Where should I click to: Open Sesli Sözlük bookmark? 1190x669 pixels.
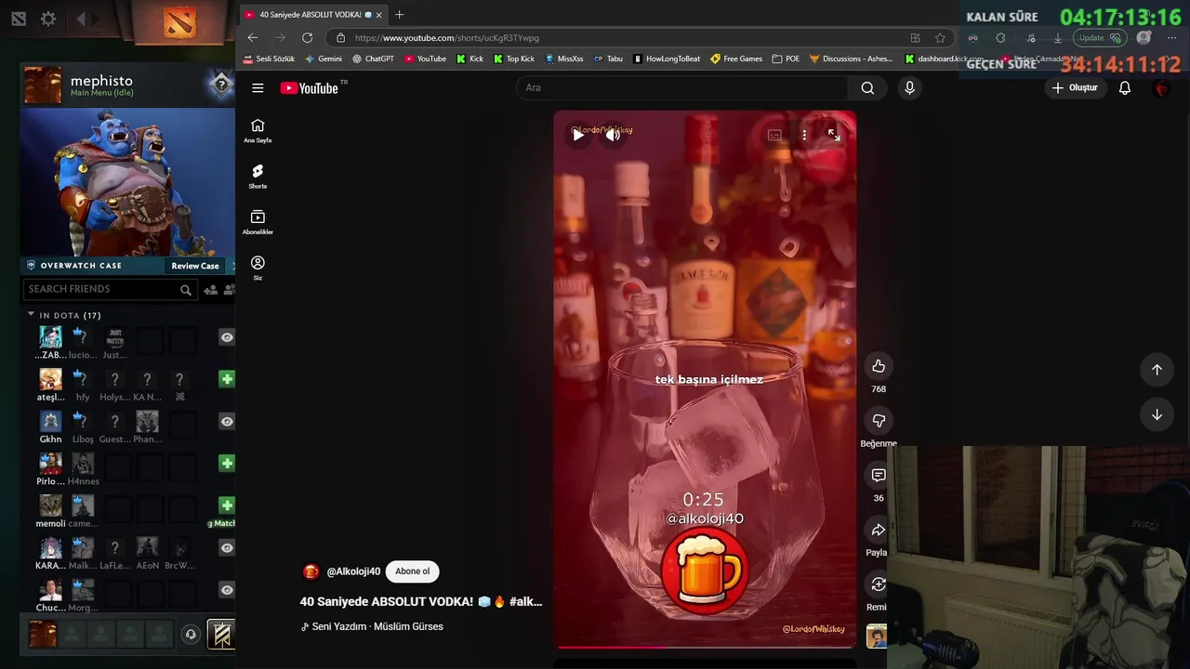pyautogui.click(x=269, y=59)
